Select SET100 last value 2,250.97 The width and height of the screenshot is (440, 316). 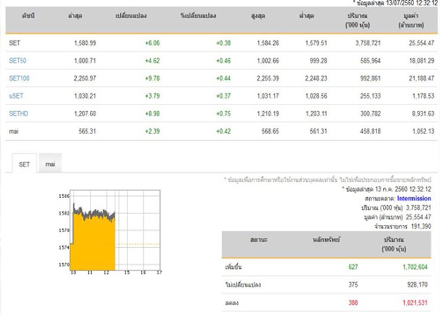click(85, 78)
